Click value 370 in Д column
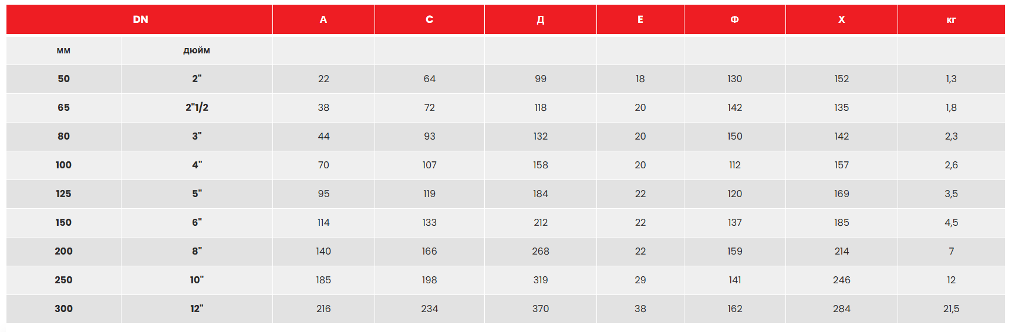 pos(541,309)
